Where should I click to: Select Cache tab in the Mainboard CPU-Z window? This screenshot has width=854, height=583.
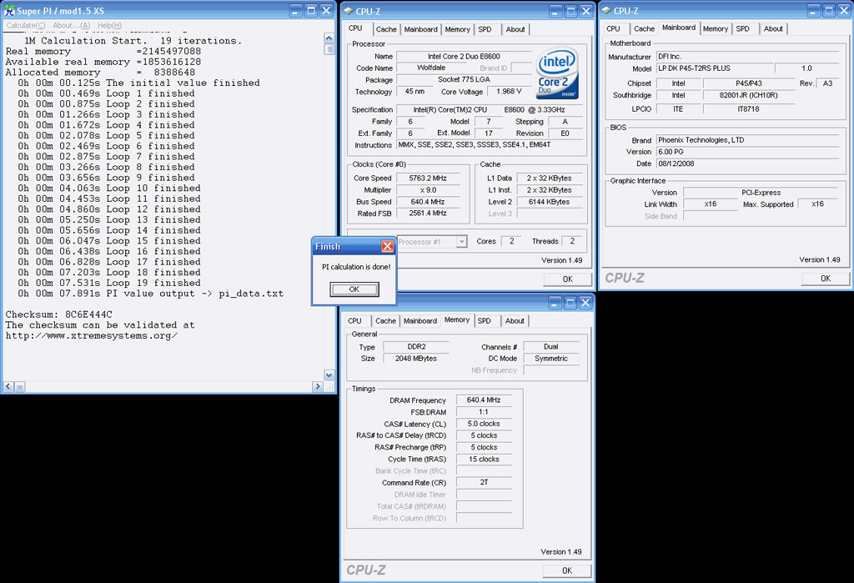pos(644,29)
